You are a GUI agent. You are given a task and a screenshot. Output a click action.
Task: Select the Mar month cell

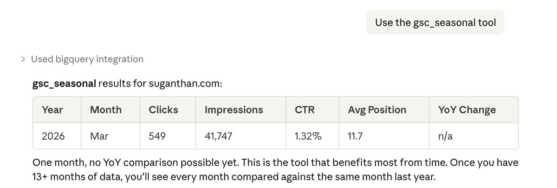(99, 136)
